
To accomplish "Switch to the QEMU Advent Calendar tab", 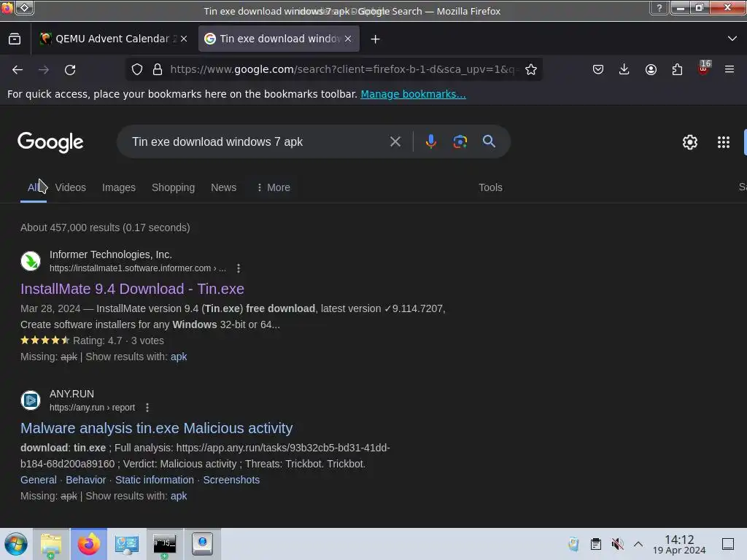I will [x=113, y=39].
